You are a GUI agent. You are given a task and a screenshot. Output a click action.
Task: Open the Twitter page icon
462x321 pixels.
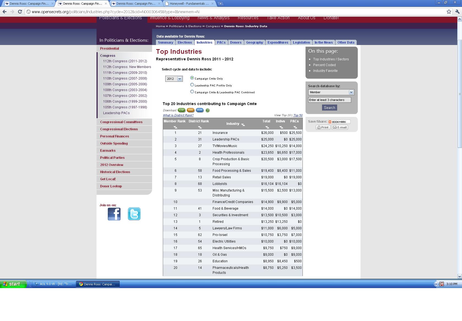coord(134,214)
